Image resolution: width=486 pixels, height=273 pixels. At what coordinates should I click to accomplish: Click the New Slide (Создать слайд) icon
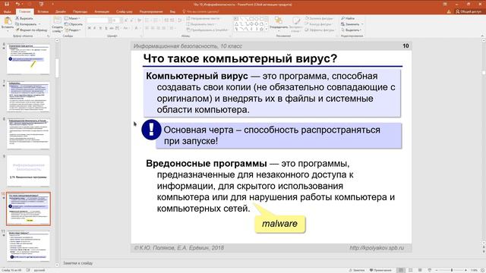(58, 20)
